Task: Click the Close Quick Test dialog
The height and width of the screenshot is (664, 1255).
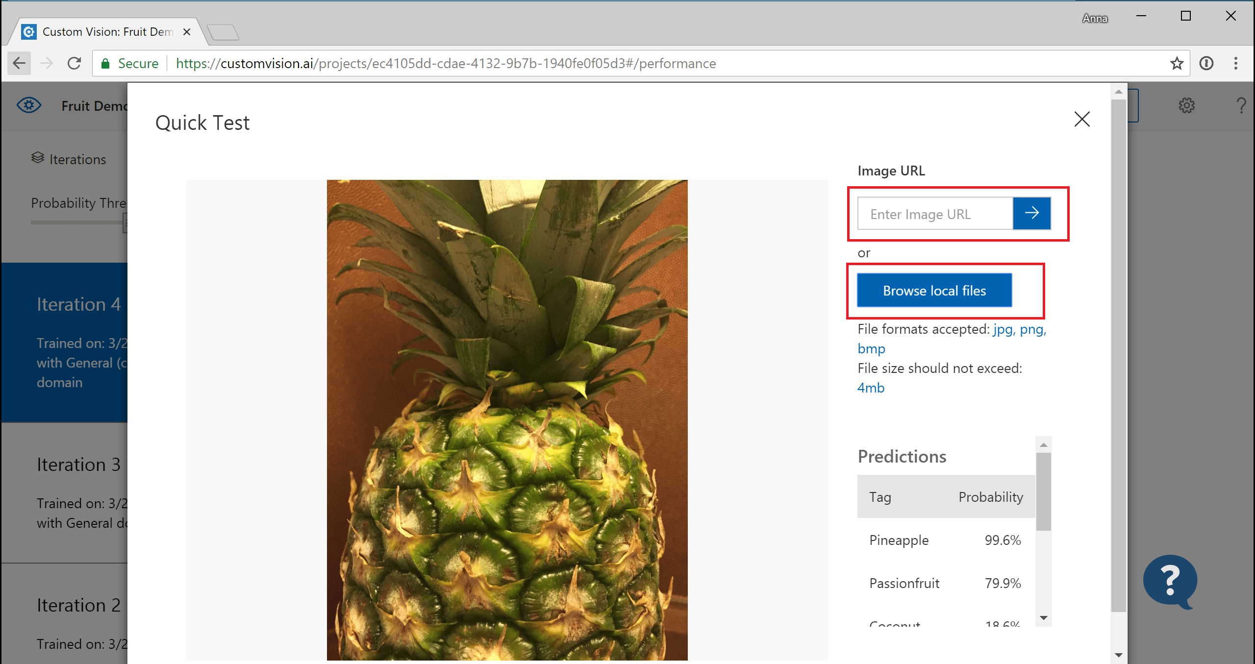Action: pyautogui.click(x=1082, y=119)
